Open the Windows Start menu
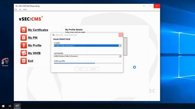Screen dimensions: 195x109 point(3,106)
